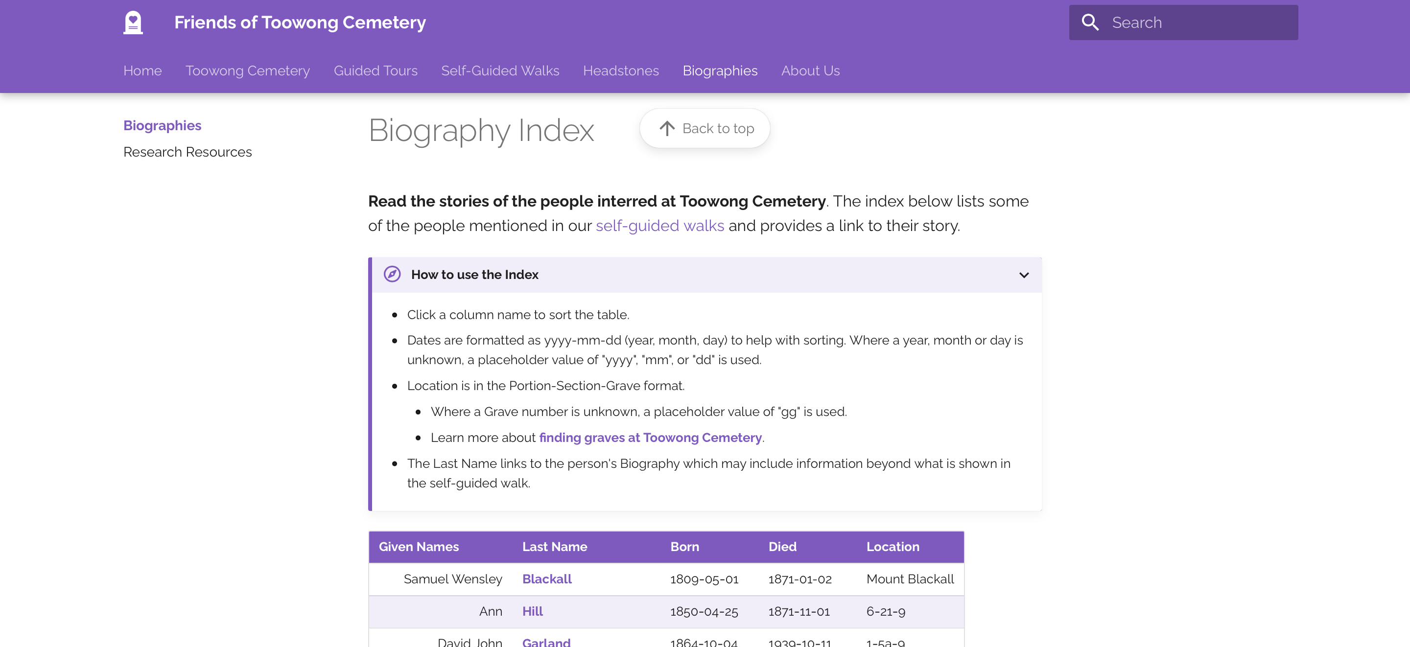Open finding graves at Toowong Cemetery link
Image resolution: width=1410 pixels, height=647 pixels.
coord(650,438)
